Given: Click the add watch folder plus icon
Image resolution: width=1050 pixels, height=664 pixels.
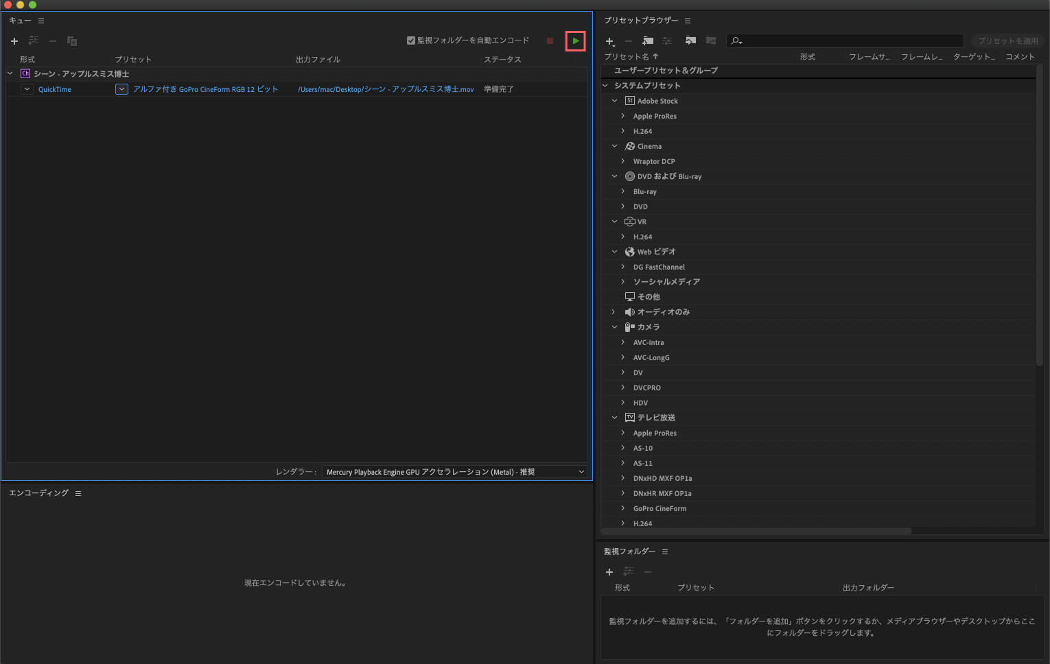Looking at the screenshot, I should 609,572.
